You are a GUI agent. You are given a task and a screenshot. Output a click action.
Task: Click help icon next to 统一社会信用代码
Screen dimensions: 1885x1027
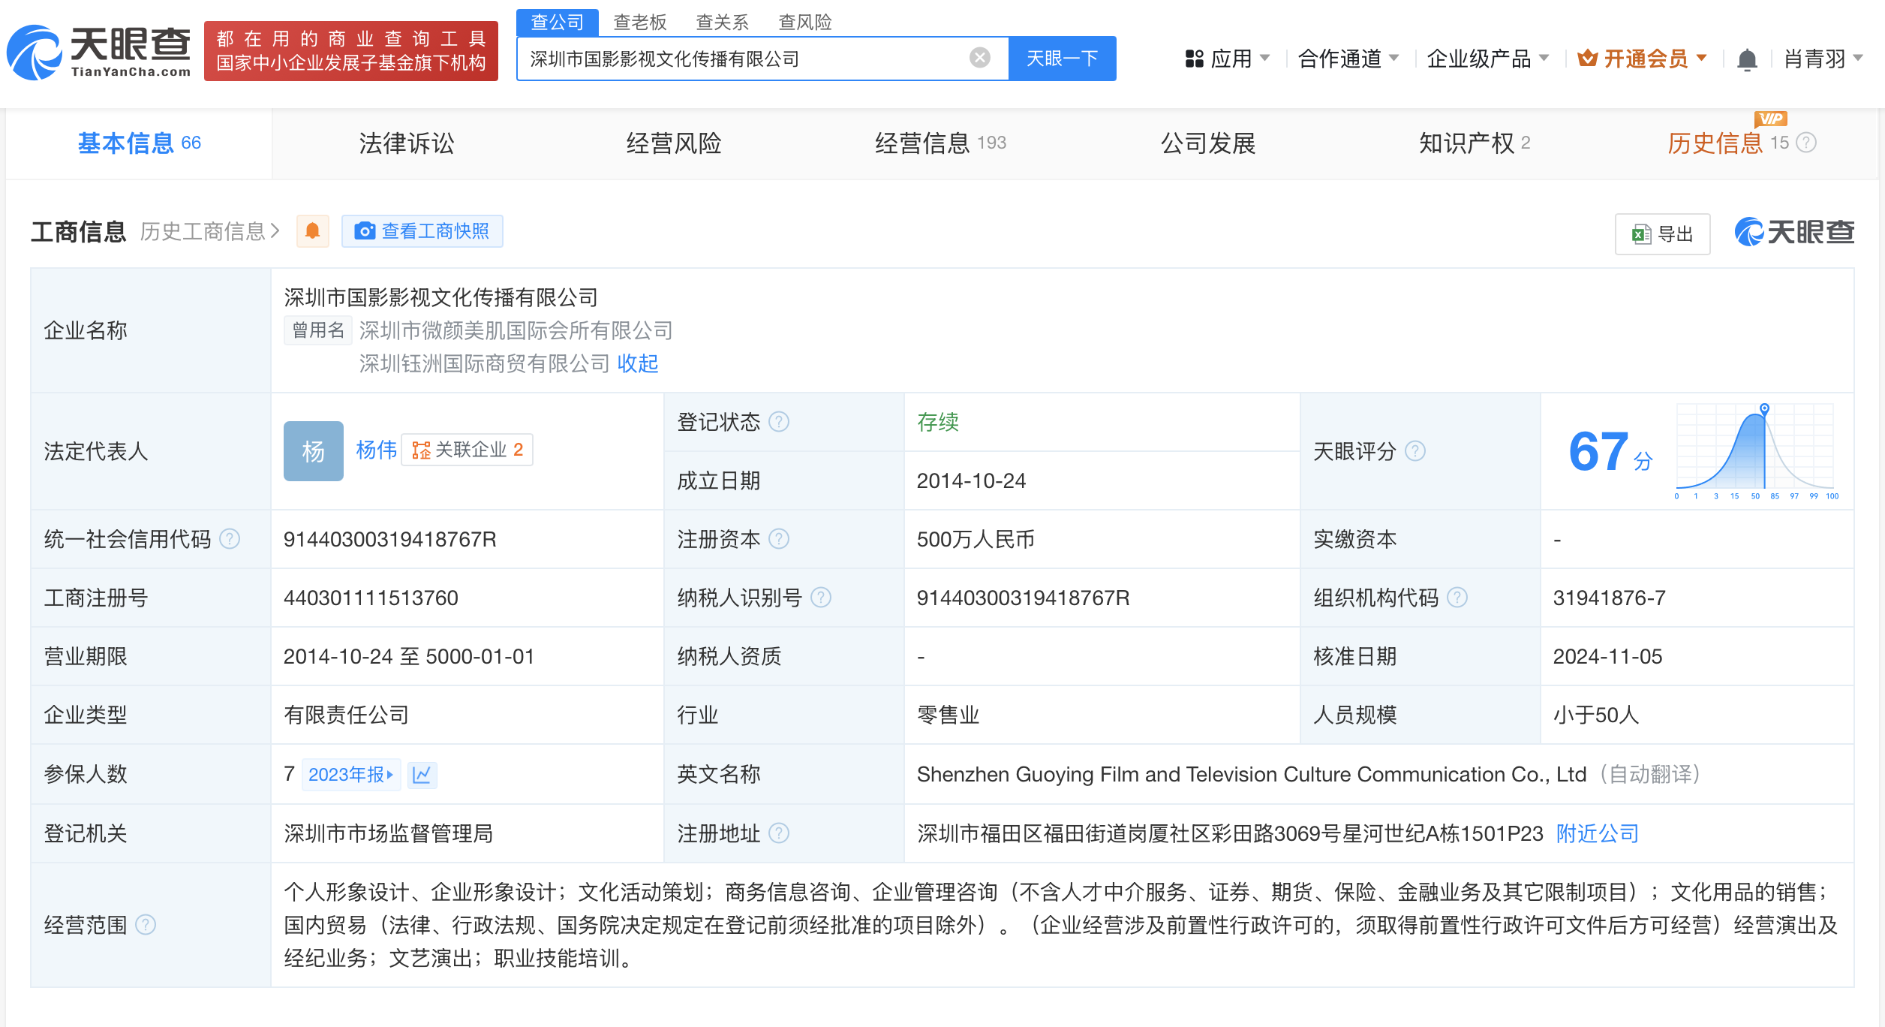pyautogui.click(x=230, y=539)
